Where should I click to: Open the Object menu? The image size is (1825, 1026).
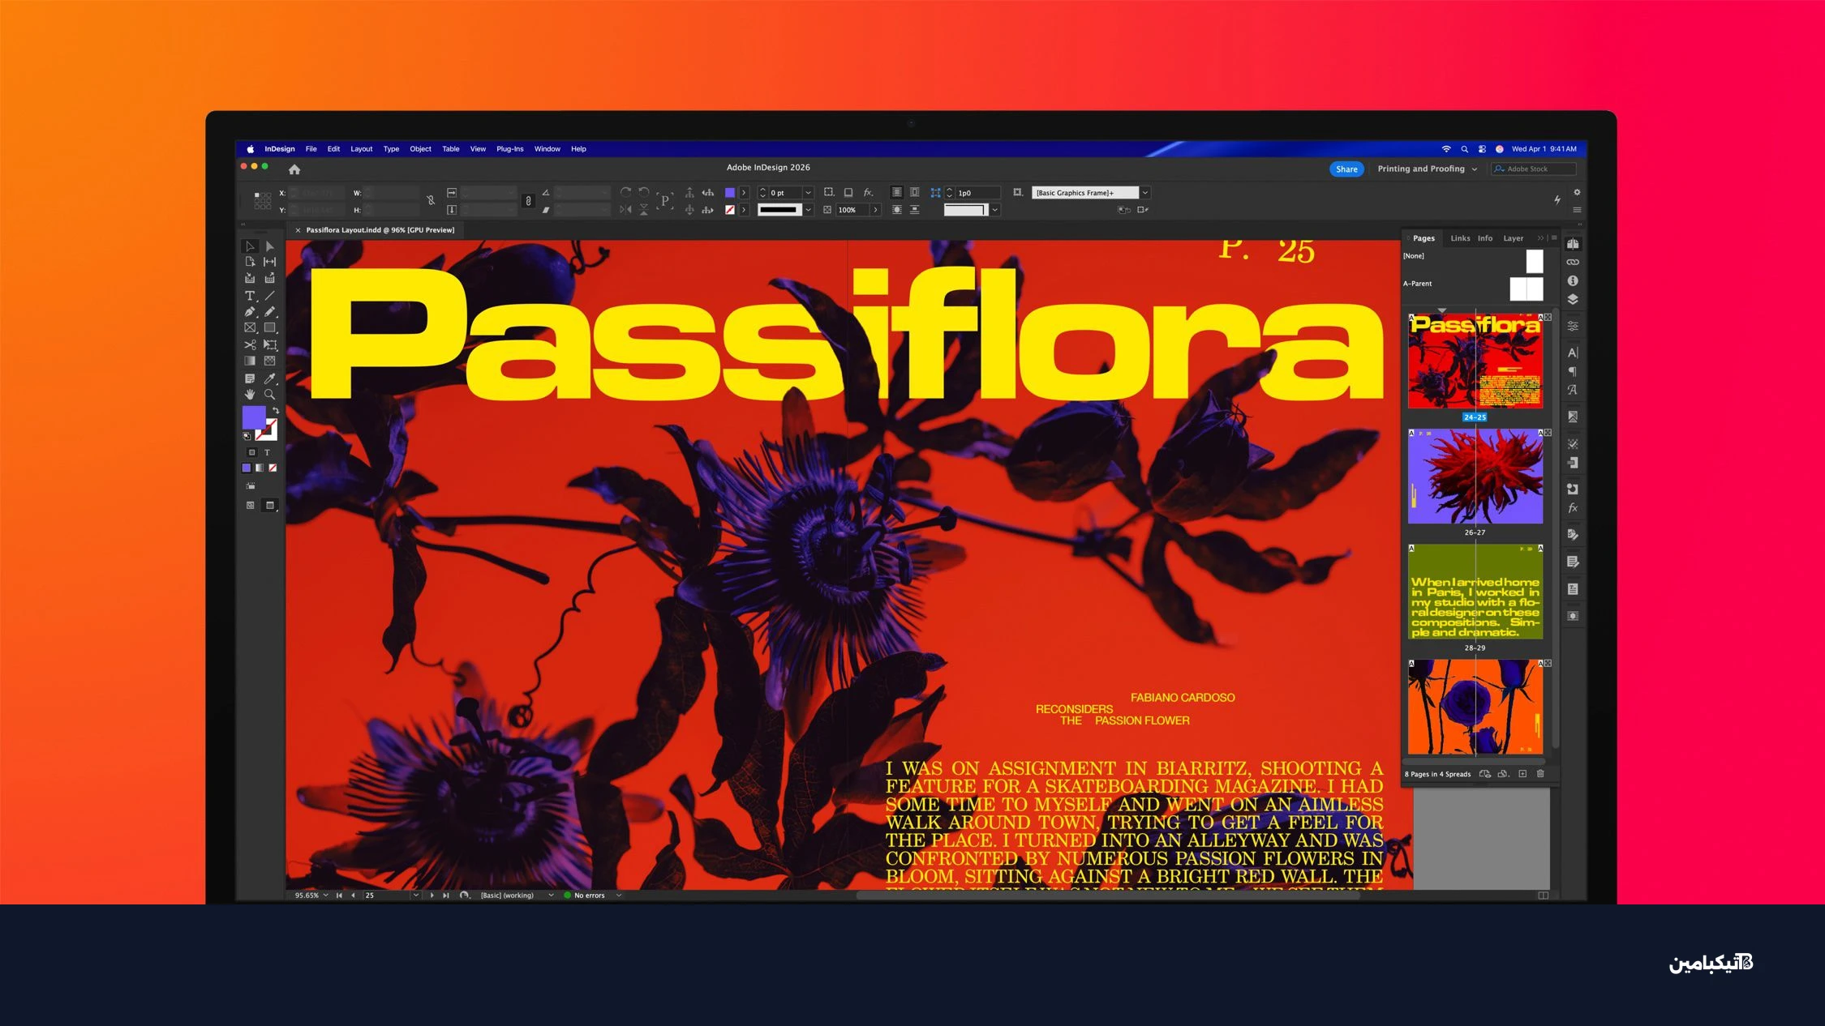click(420, 149)
